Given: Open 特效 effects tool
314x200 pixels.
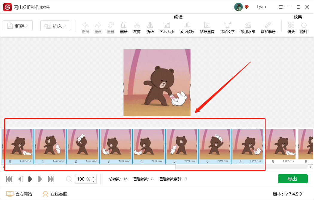Looking at the screenshot, I should click(x=291, y=27).
